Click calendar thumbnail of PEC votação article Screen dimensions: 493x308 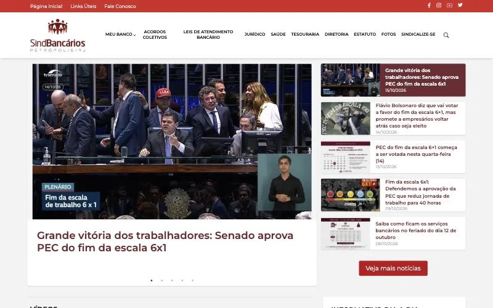pos(346,157)
